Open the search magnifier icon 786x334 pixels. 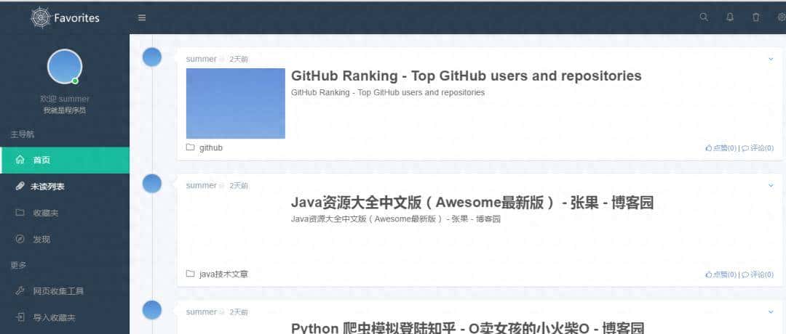(704, 17)
